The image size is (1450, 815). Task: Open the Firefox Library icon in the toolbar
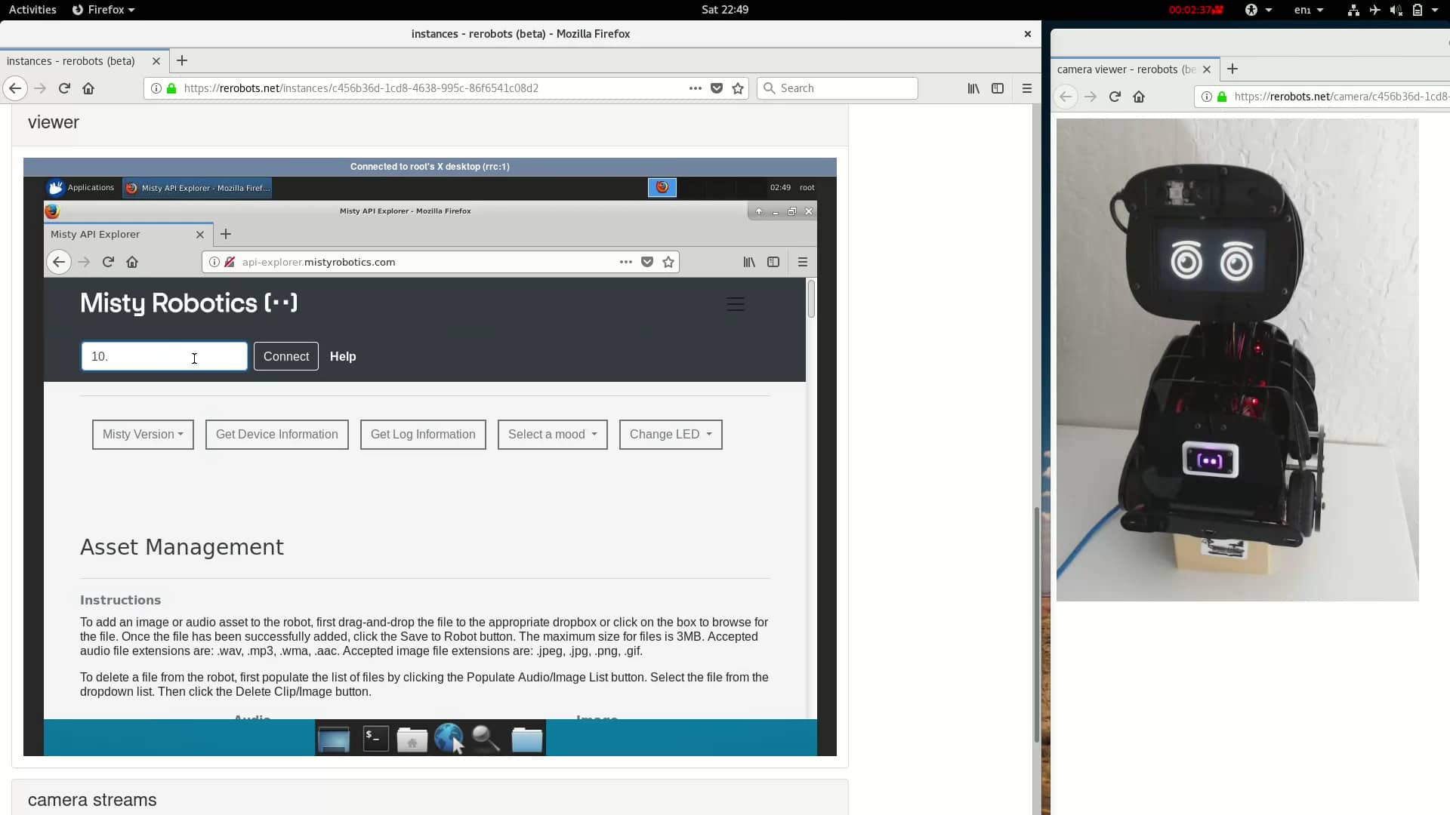973,88
